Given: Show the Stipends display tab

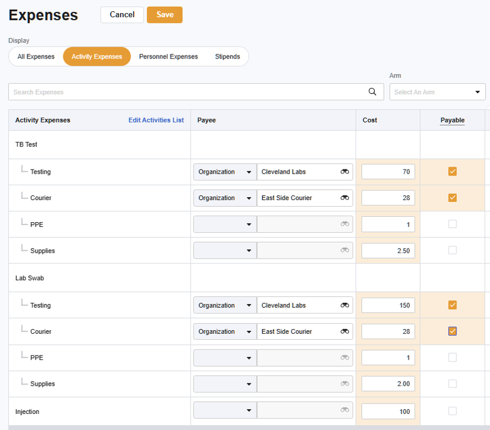Looking at the screenshot, I should point(228,57).
